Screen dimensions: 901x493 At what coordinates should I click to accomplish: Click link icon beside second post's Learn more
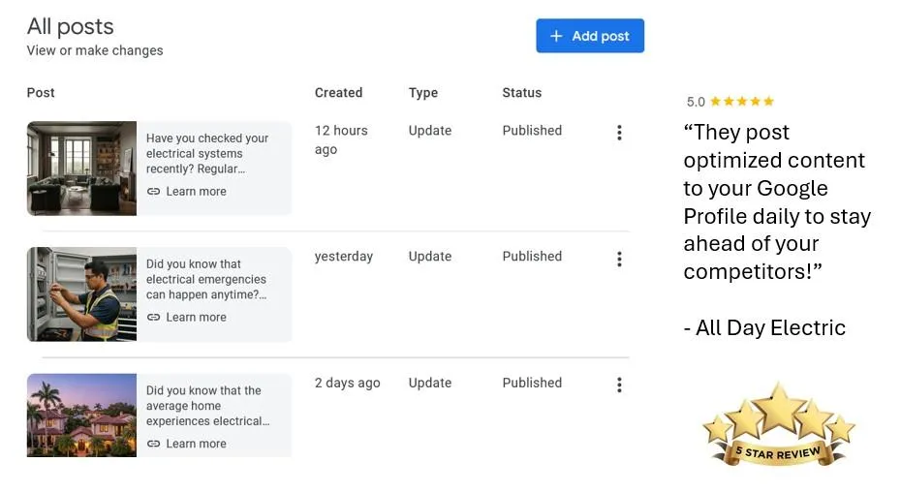[153, 318]
